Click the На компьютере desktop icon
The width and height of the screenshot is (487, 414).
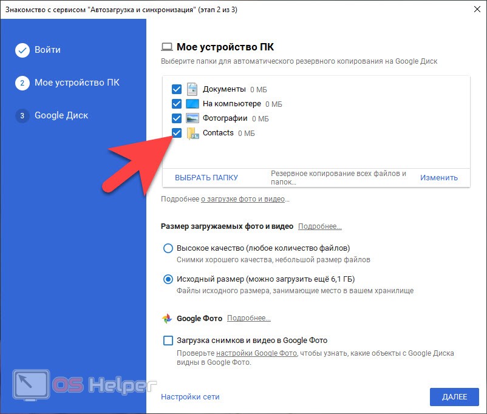[192, 104]
